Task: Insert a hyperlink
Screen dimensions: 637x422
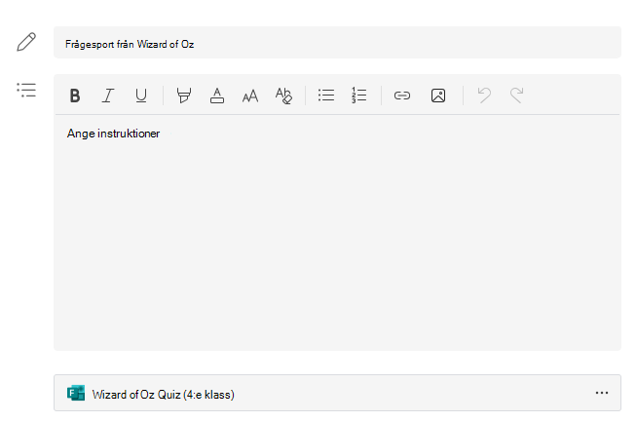Action: pos(402,96)
